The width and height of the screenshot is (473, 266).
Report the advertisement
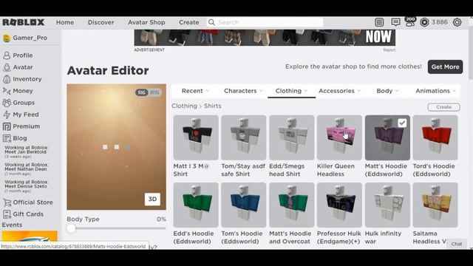389,50
